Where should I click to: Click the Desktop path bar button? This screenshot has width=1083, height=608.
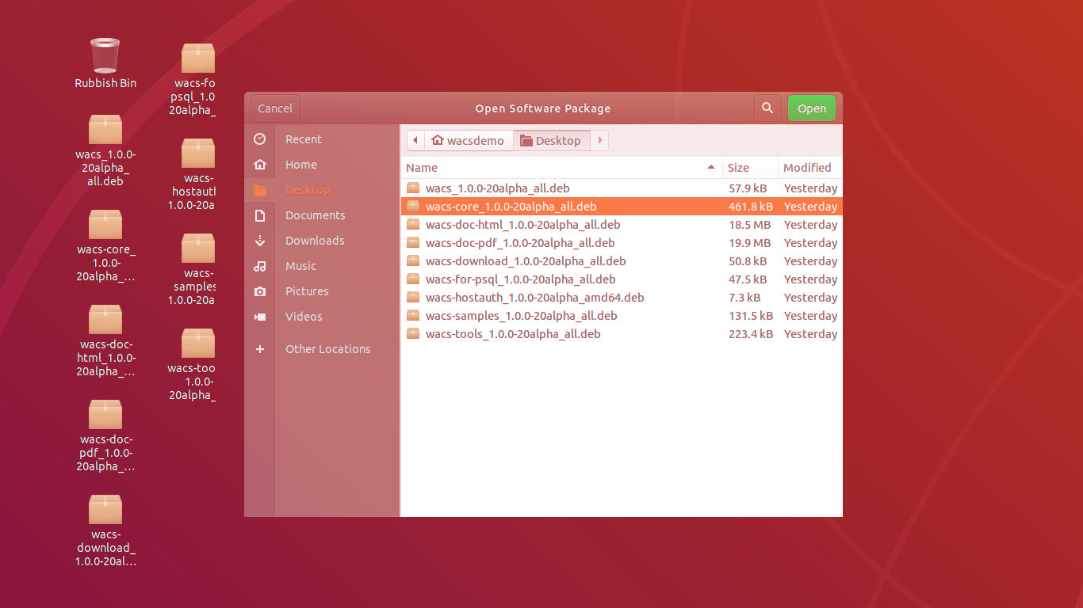coord(552,141)
